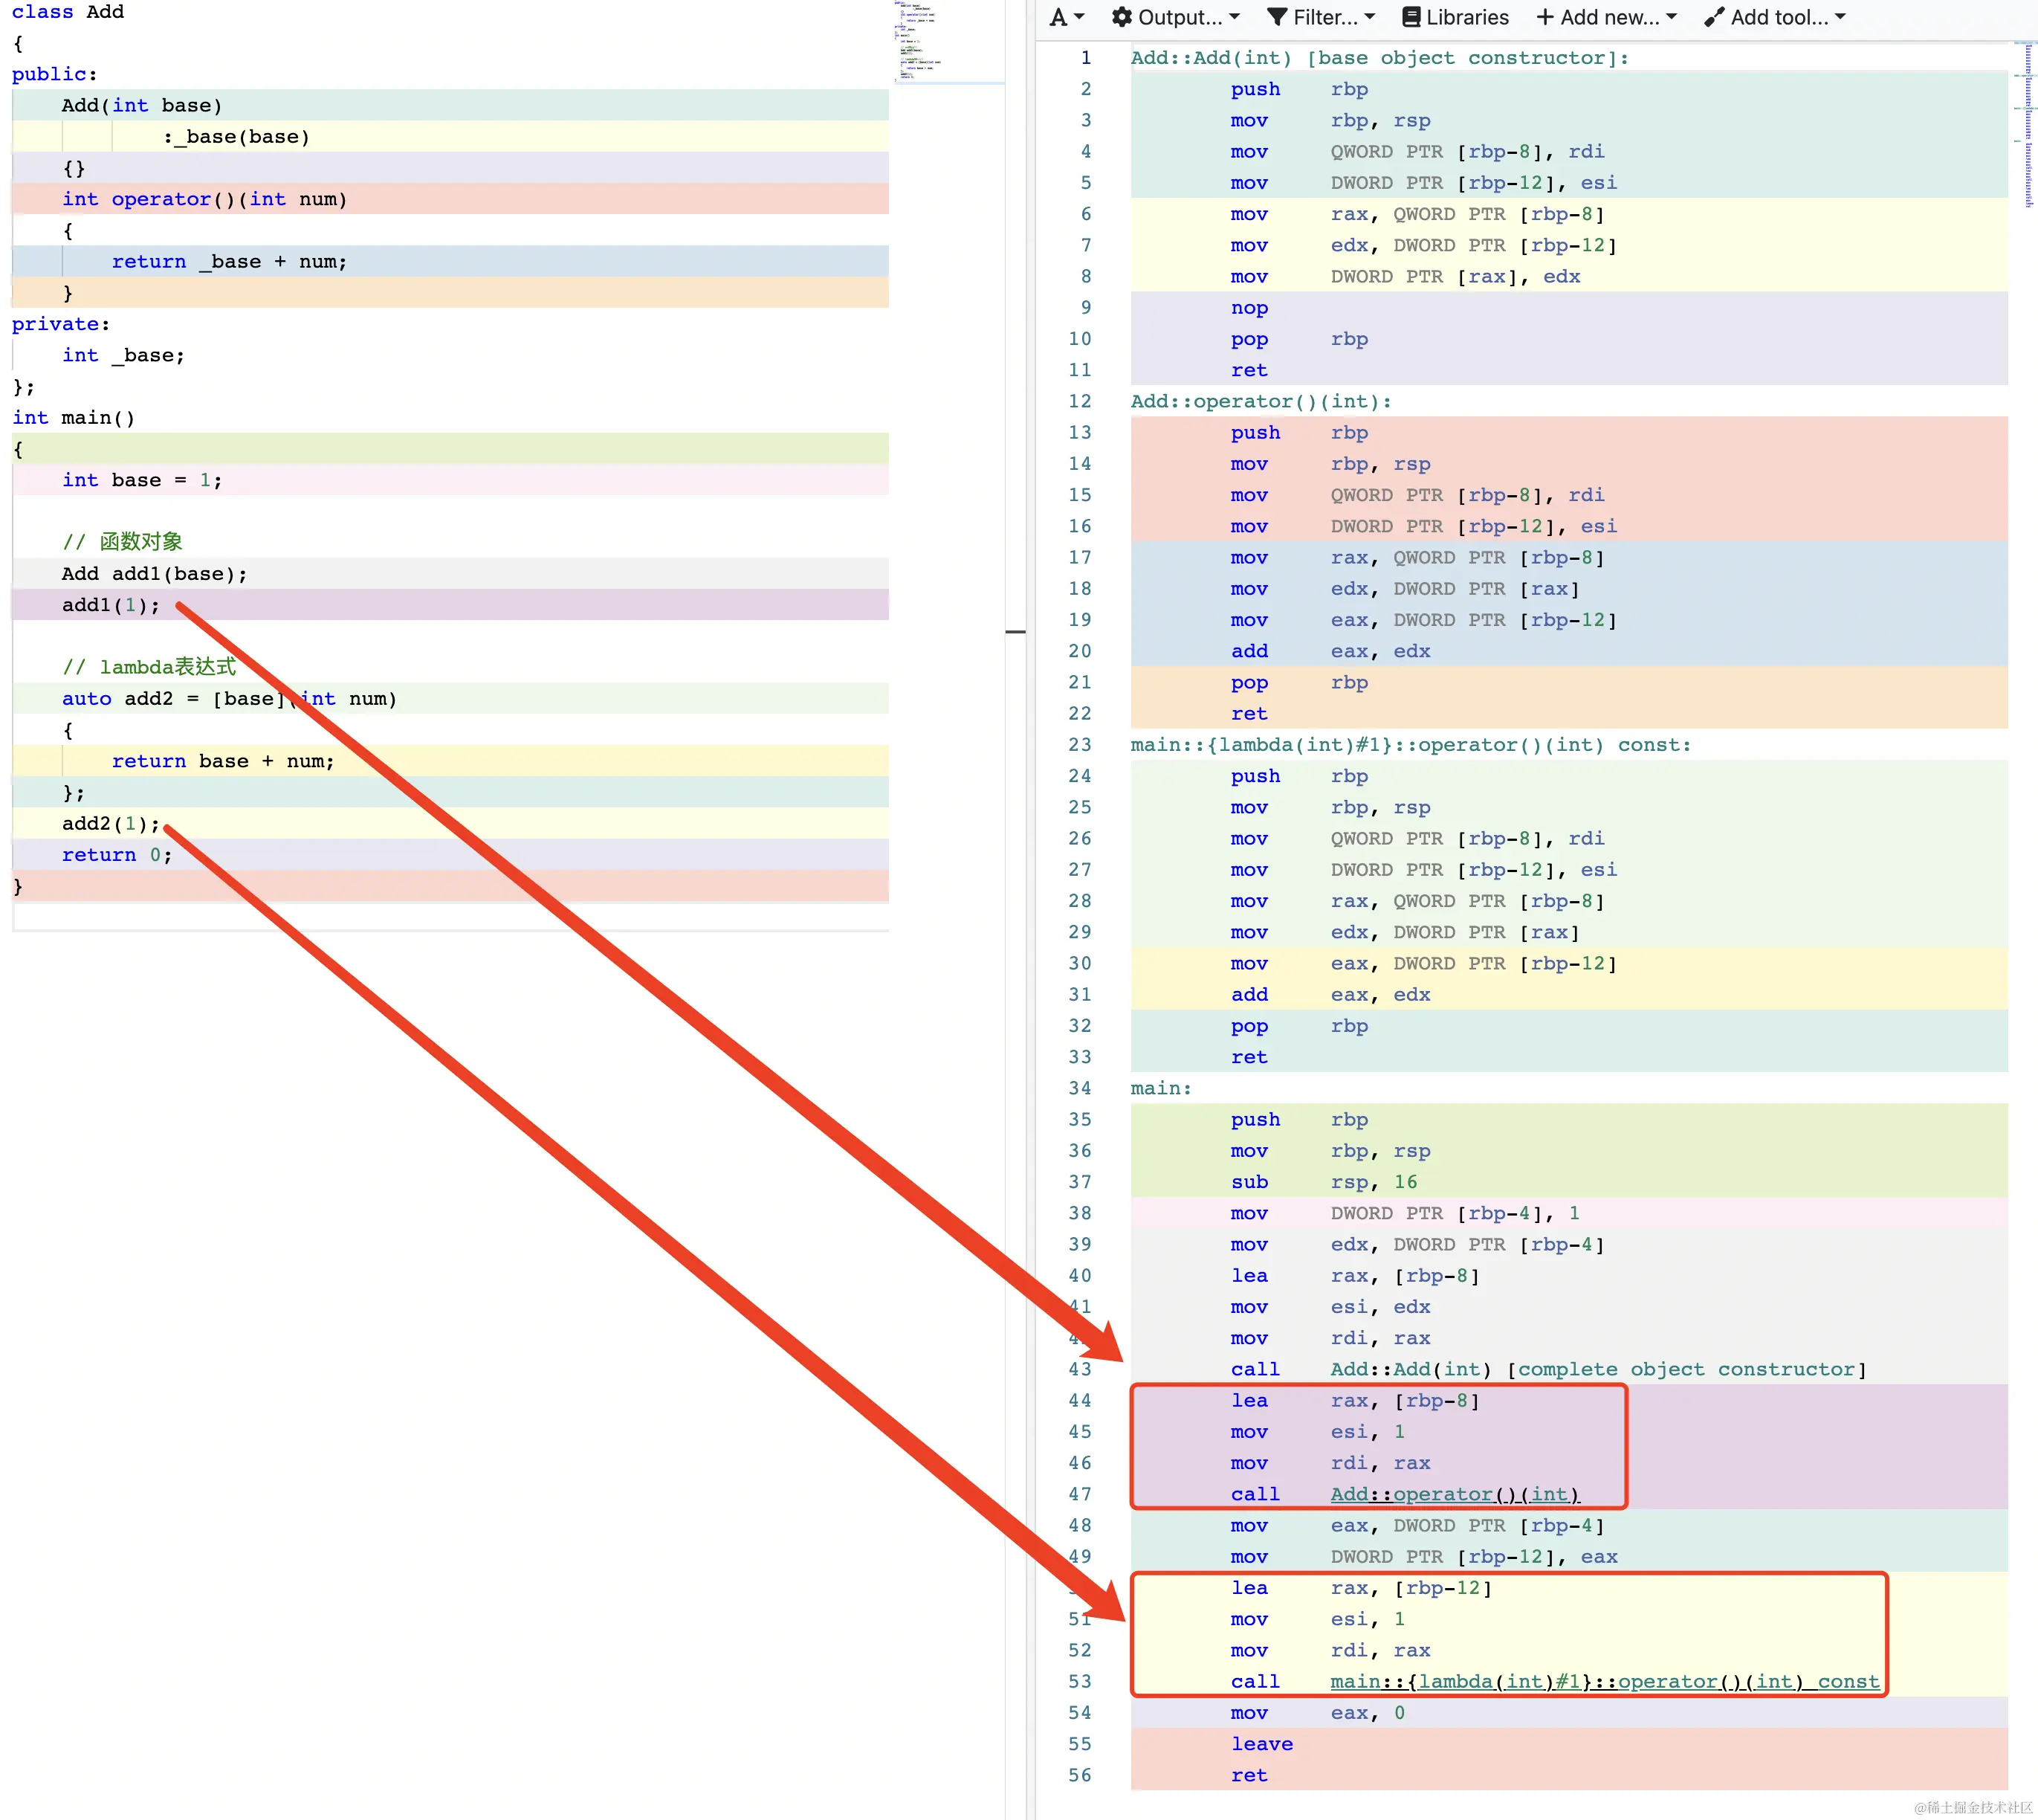Click the 'Add::Add(int) [base object constructor]' label

pos(1378,58)
